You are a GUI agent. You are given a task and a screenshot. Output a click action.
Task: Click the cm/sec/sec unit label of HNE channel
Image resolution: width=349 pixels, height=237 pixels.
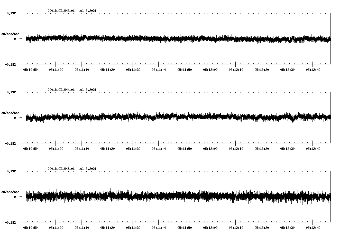10,34
